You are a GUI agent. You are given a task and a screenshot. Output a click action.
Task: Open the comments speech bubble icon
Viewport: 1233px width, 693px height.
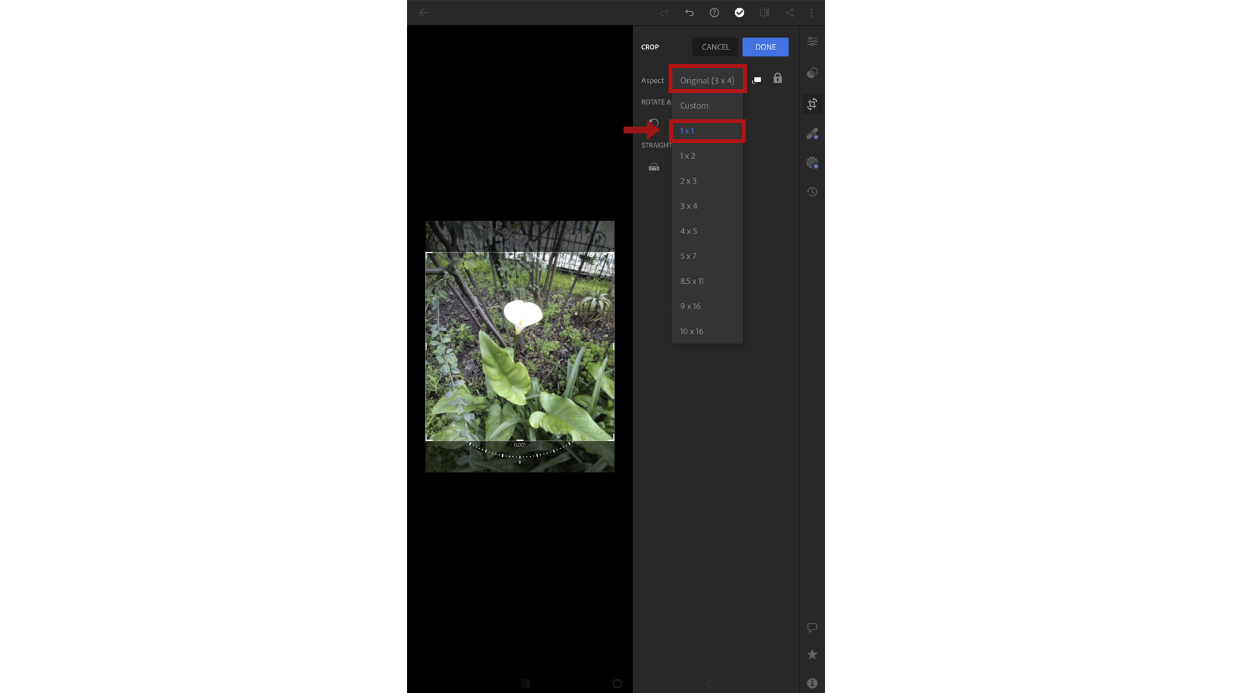(812, 628)
